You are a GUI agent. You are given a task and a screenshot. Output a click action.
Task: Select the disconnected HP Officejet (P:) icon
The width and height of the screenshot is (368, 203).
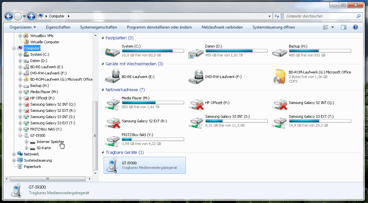[x=196, y=104]
